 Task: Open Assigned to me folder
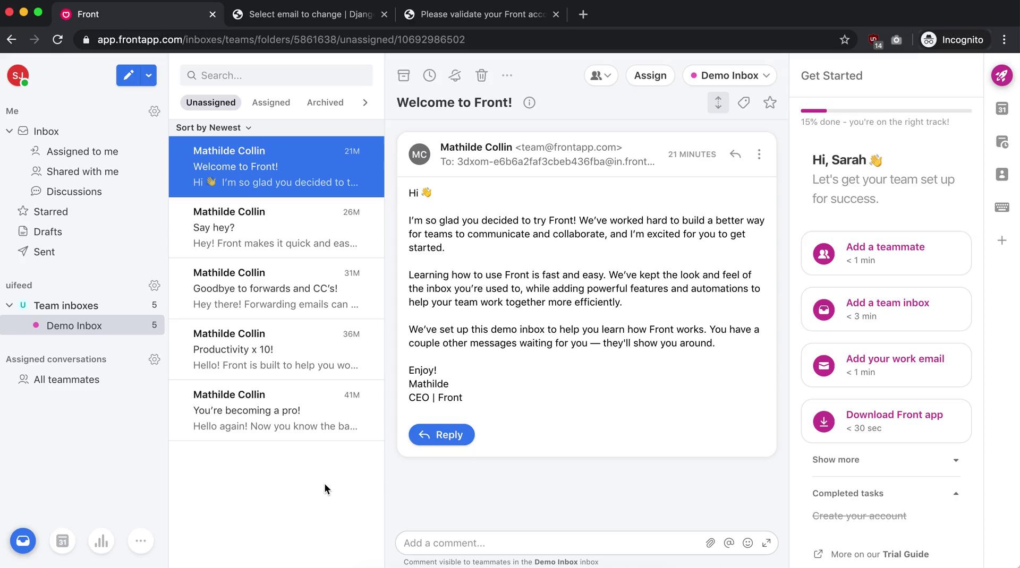point(82,151)
